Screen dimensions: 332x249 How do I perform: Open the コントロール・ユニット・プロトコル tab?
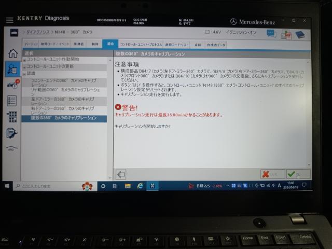(x=141, y=45)
